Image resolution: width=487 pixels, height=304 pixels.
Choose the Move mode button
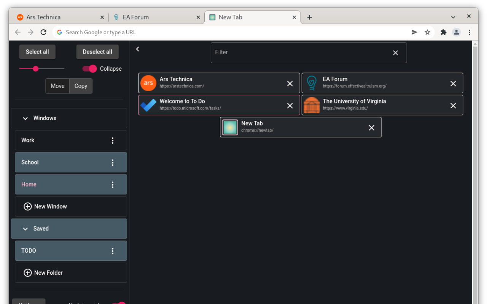[x=57, y=86]
